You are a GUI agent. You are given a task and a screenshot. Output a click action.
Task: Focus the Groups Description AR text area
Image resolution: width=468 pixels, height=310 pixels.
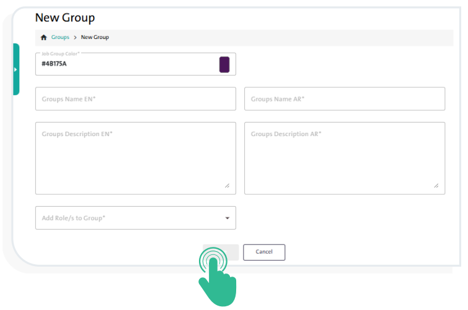pos(345,158)
